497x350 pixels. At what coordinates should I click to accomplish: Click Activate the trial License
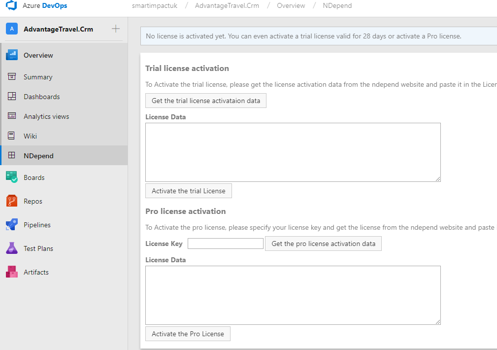[x=188, y=191]
